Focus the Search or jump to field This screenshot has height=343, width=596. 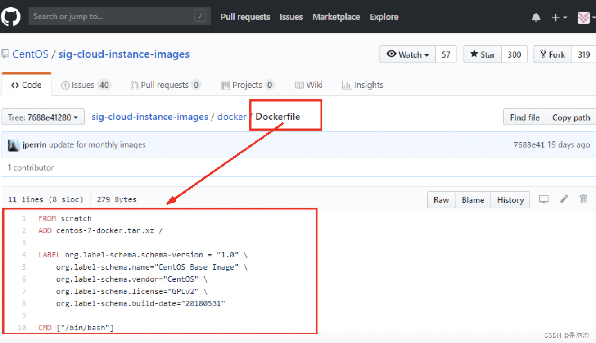(119, 17)
